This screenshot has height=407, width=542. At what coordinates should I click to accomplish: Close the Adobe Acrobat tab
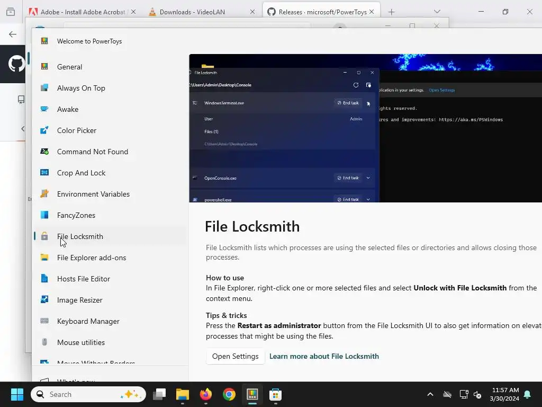tap(133, 12)
